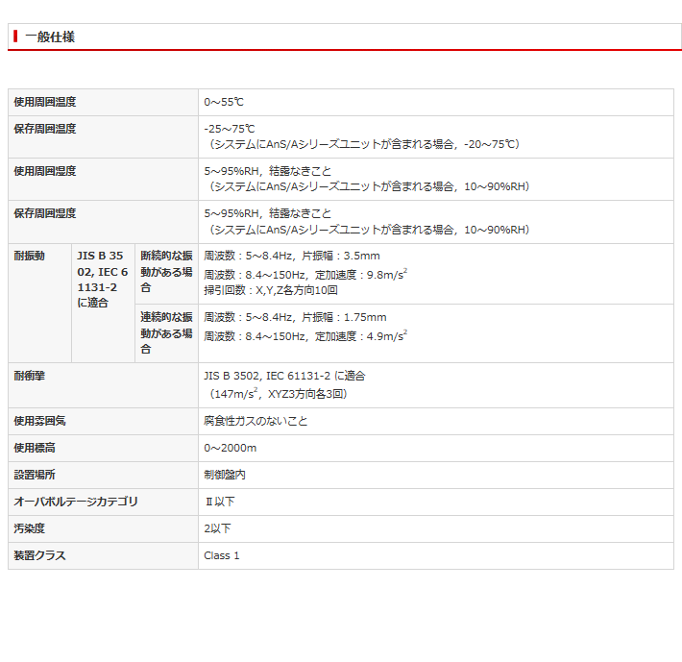Select the 使用周囲湿度 row label
This screenshot has width=682, height=662.
pyautogui.click(x=45, y=171)
